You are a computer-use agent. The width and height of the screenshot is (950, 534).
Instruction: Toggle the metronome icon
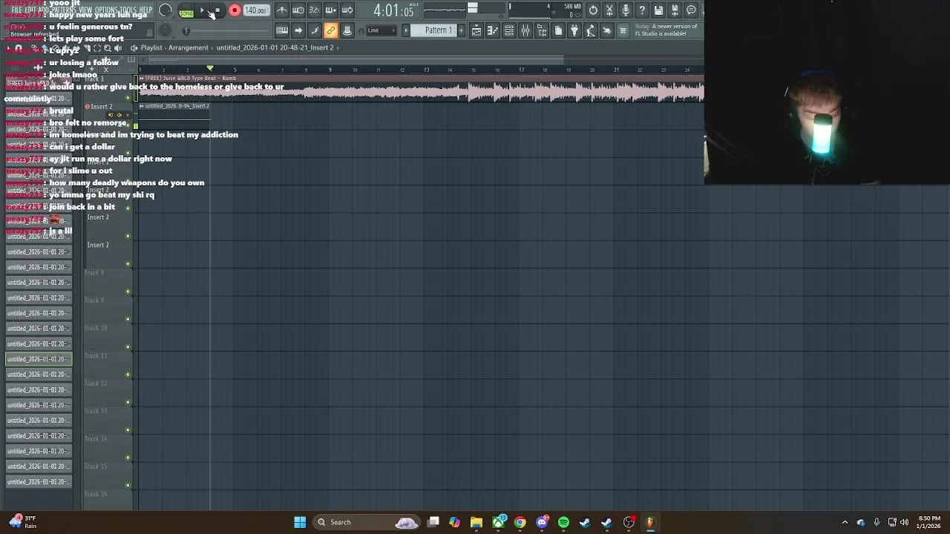pos(282,10)
